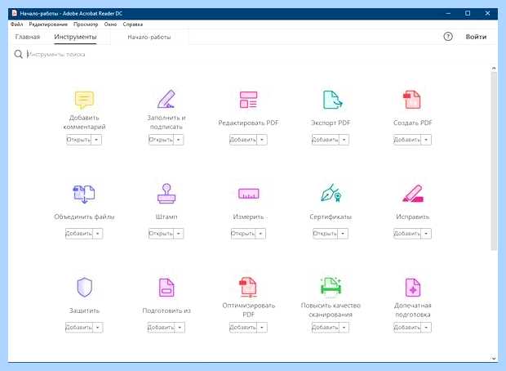Click Открыть under Штамп
This screenshot has width=506, height=371.
pyautogui.click(x=161, y=234)
